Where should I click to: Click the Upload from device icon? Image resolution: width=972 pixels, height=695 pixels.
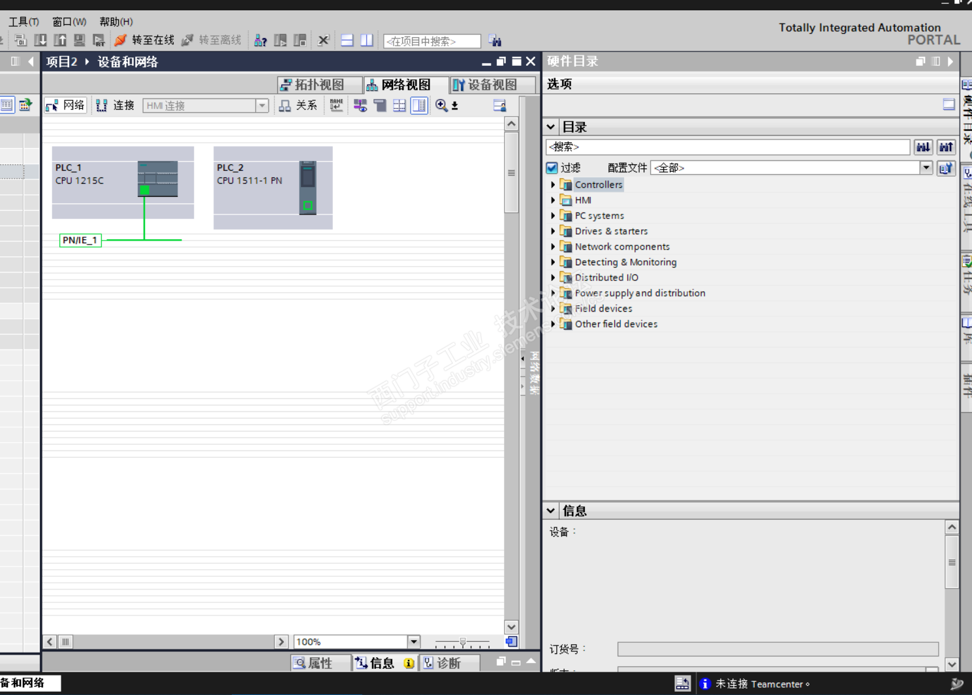click(x=60, y=40)
